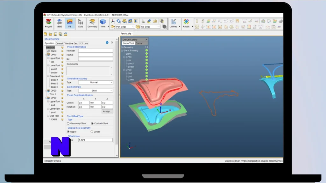
Task: Click the open folder icon
Action: tap(50, 34)
